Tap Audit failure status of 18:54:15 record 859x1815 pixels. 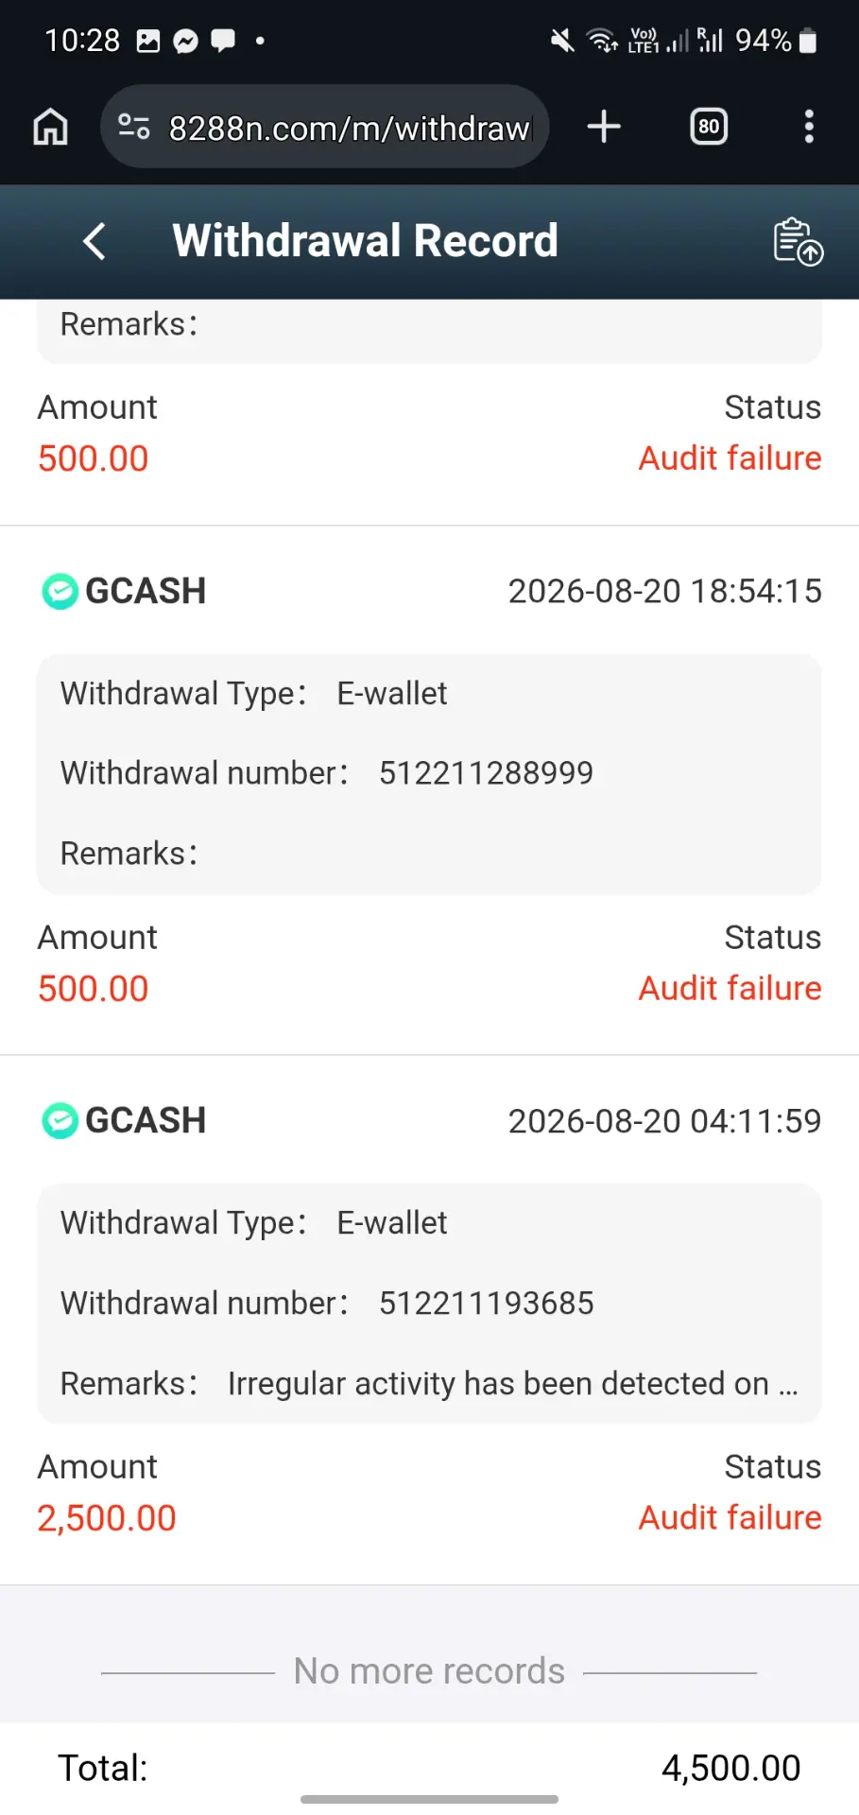[x=730, y=989]
